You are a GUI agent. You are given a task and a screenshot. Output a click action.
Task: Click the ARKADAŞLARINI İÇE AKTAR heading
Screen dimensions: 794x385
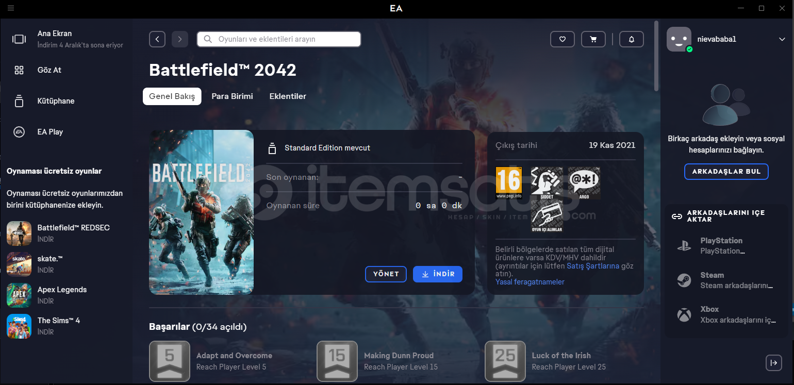pos(726,216)
